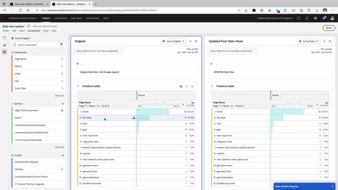Click the filter icon beside component search
The height and width of the screenshot is (190, 338).
(61, 45)
